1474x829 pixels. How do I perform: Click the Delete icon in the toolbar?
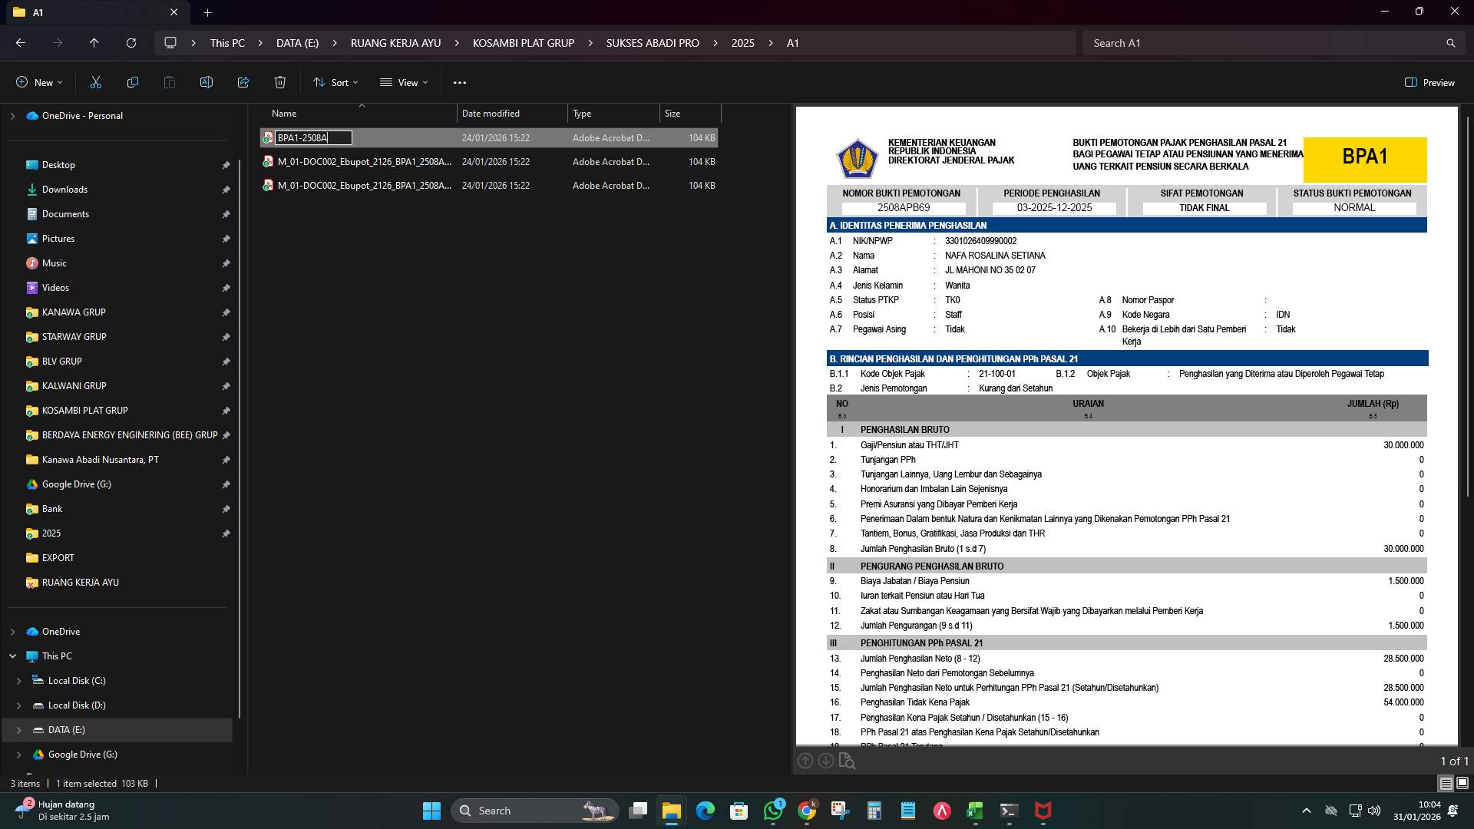(280, 82)
